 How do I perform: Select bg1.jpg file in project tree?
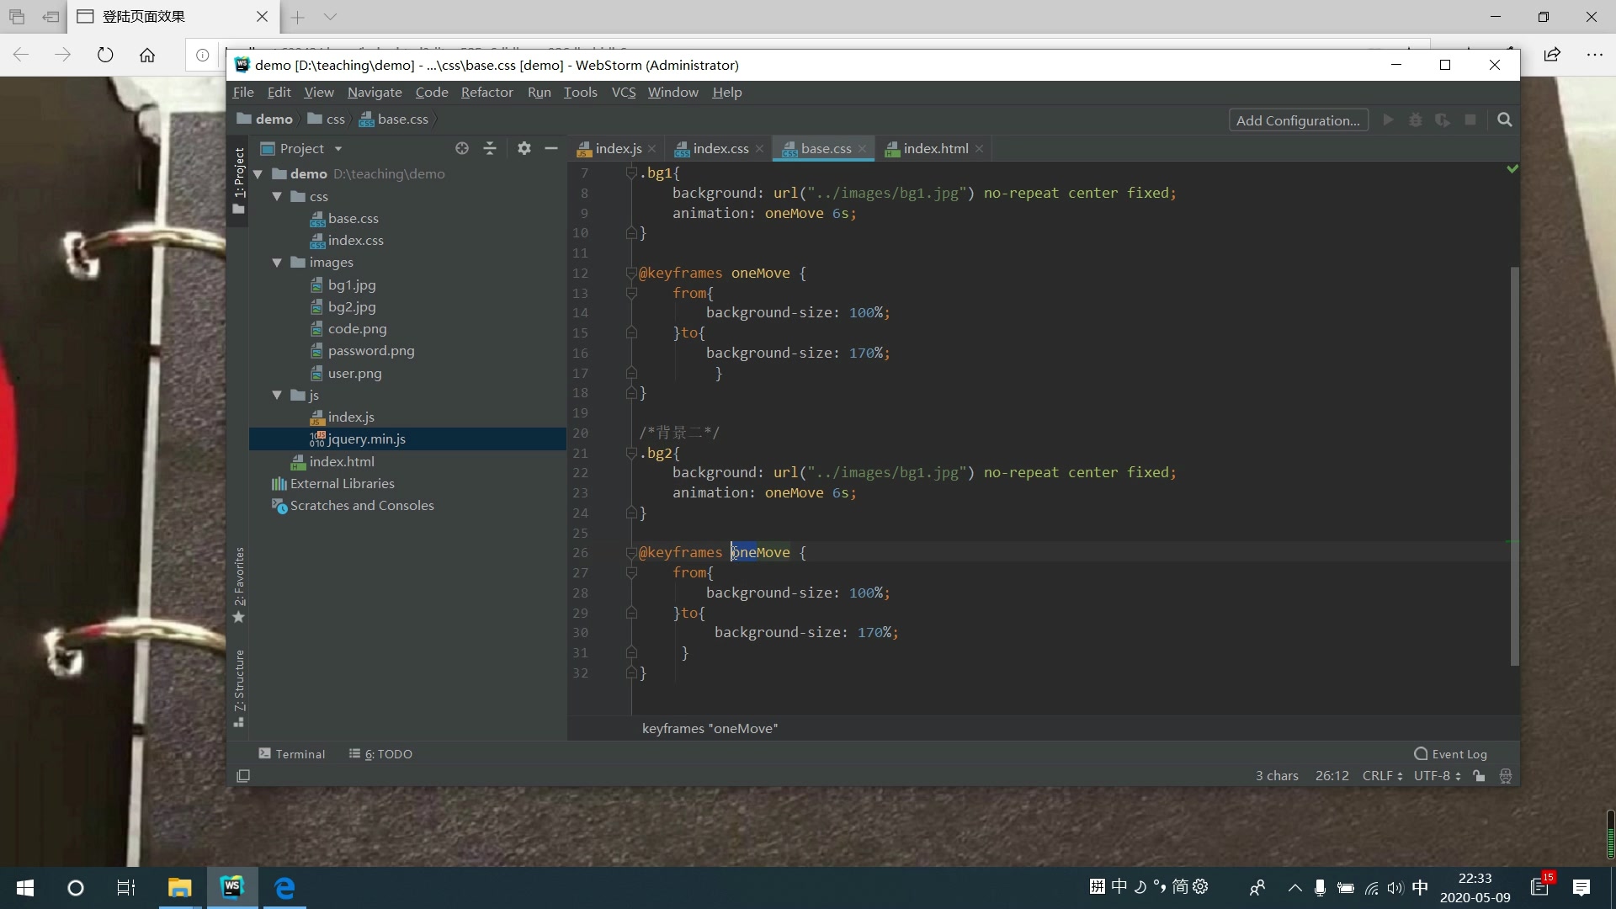pos(351,284)
